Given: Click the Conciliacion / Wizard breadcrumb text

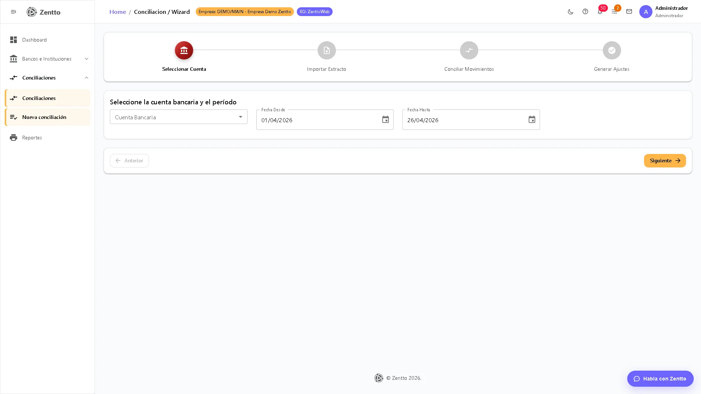Looking at the screenshot, I should click(162, 12).
